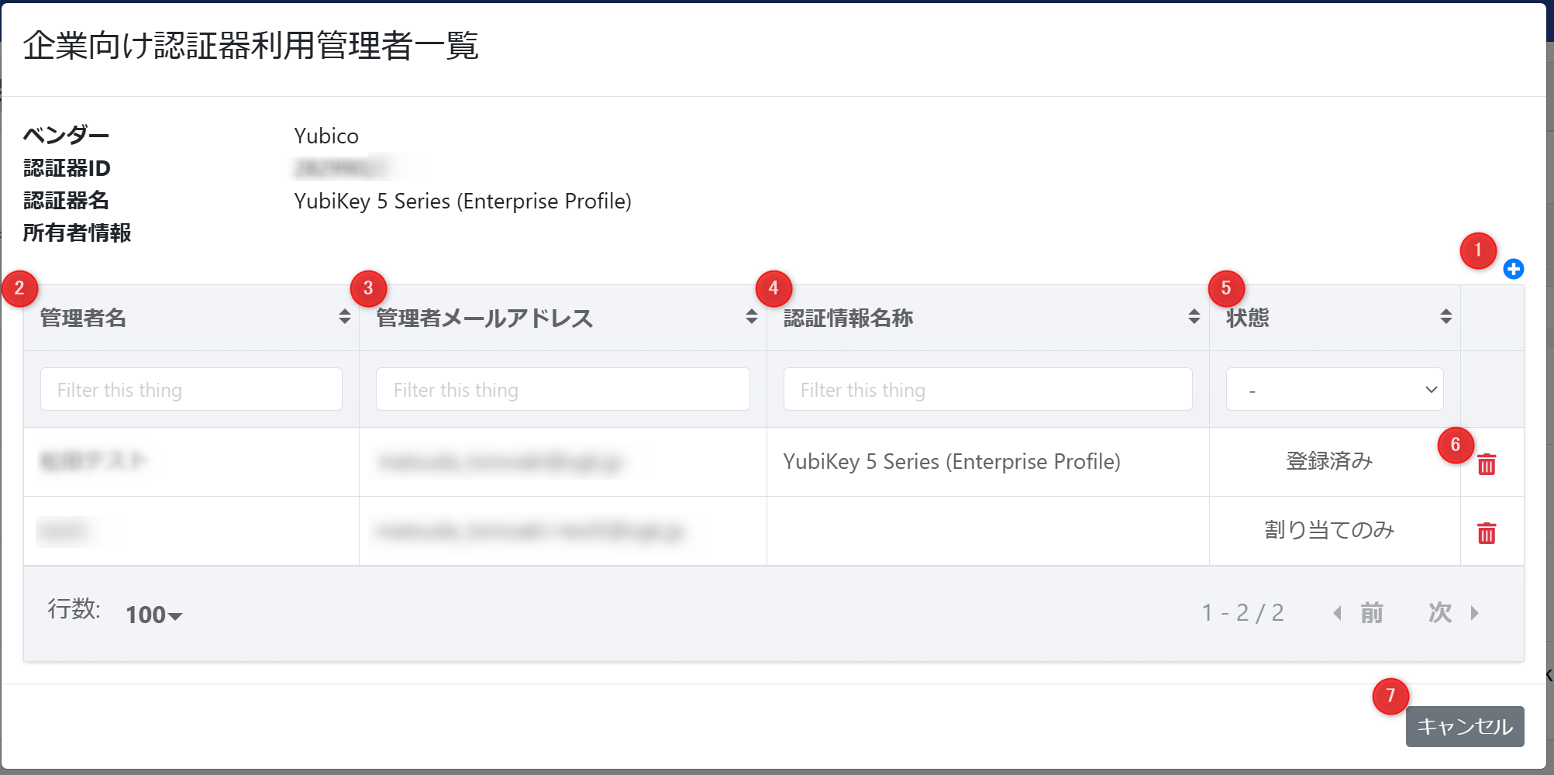Go to previous page with 前 arrow
Viewport: 1554px width, 775px height.
pos(1358,613)
